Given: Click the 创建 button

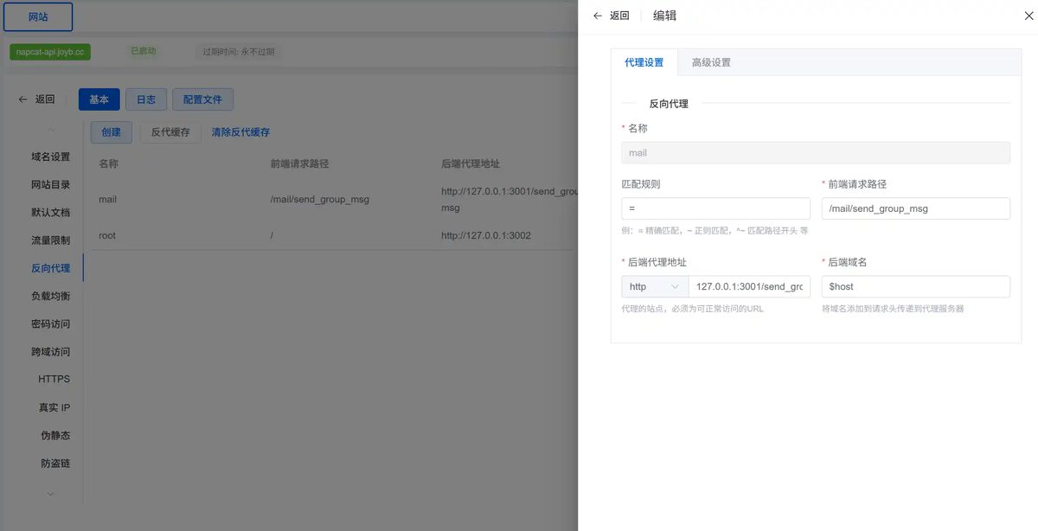Looking at the screenshot, I should [x=112, y=132].
